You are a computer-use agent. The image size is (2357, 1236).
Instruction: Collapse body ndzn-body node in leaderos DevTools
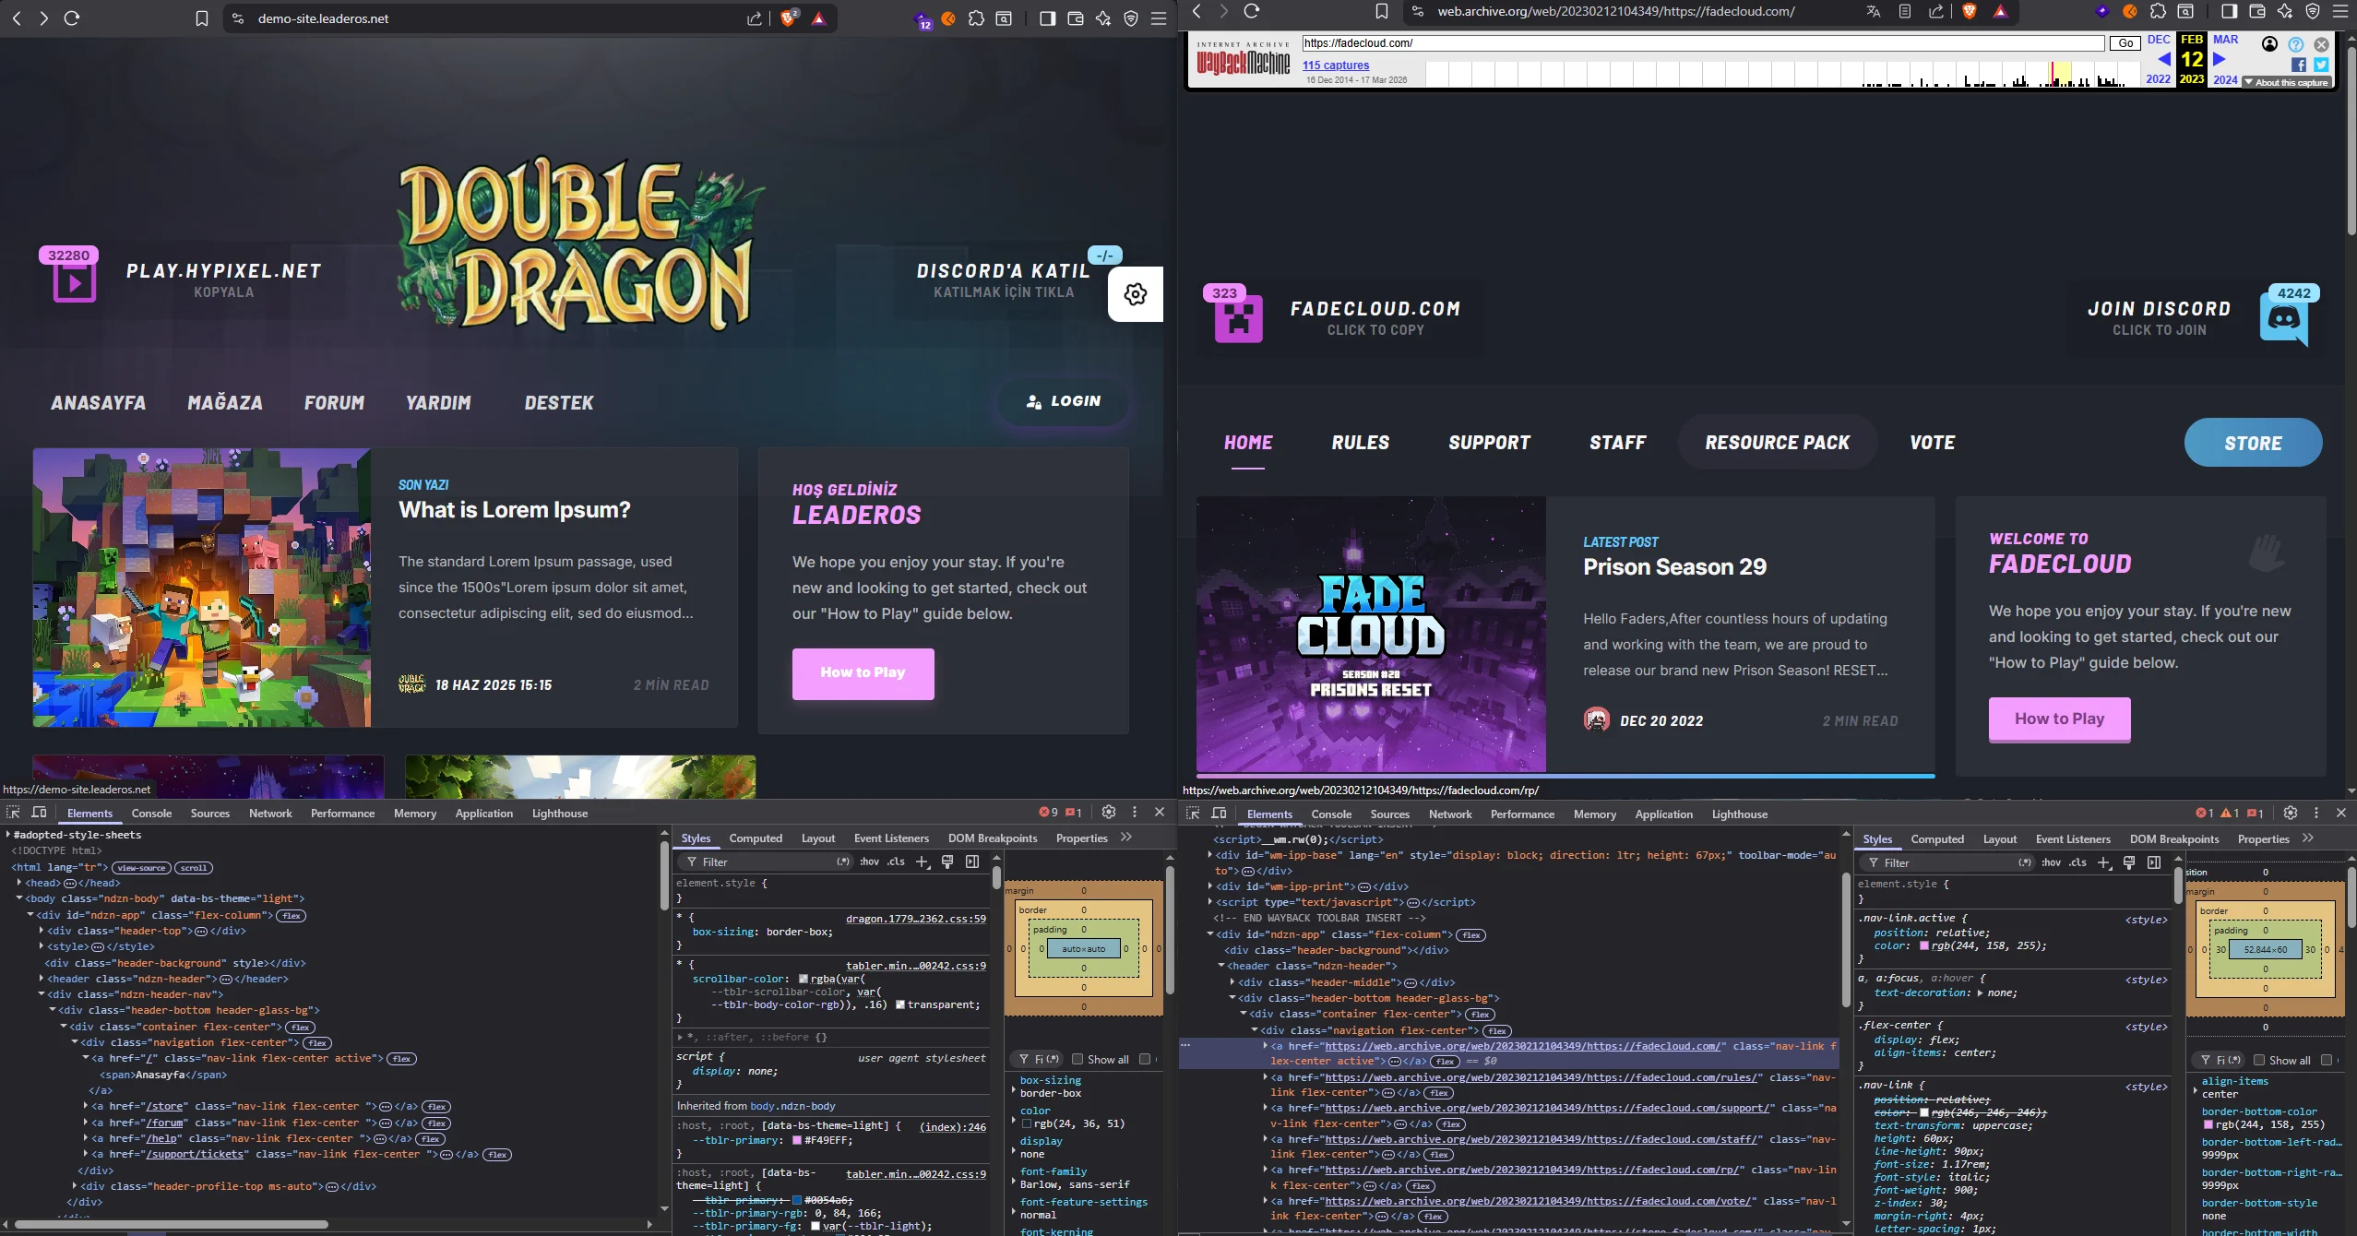[x=19, y=898]
